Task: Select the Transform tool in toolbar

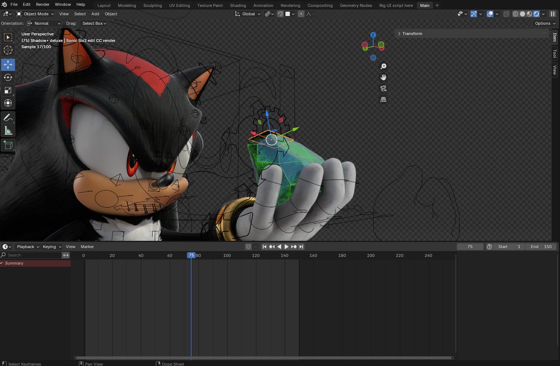Action: point(8,103)
